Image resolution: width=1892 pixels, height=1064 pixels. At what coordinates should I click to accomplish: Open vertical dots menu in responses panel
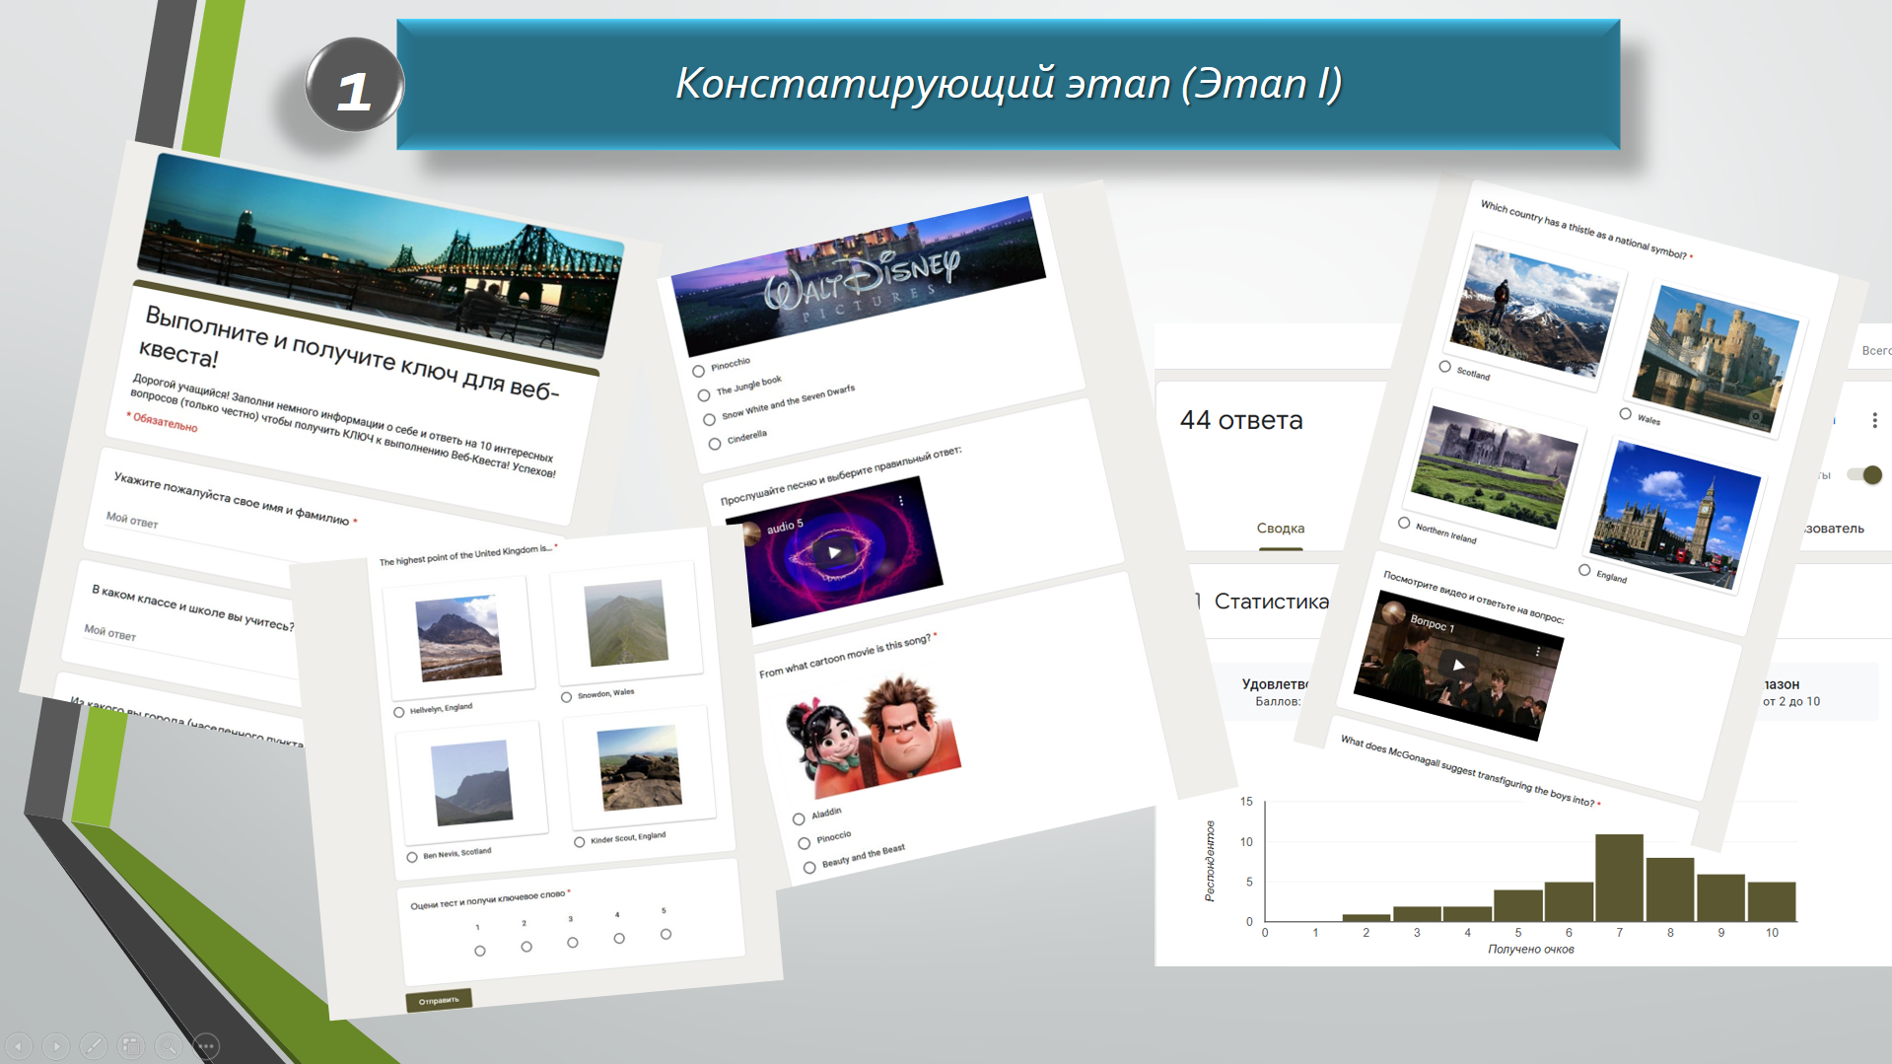[1874, 421]
